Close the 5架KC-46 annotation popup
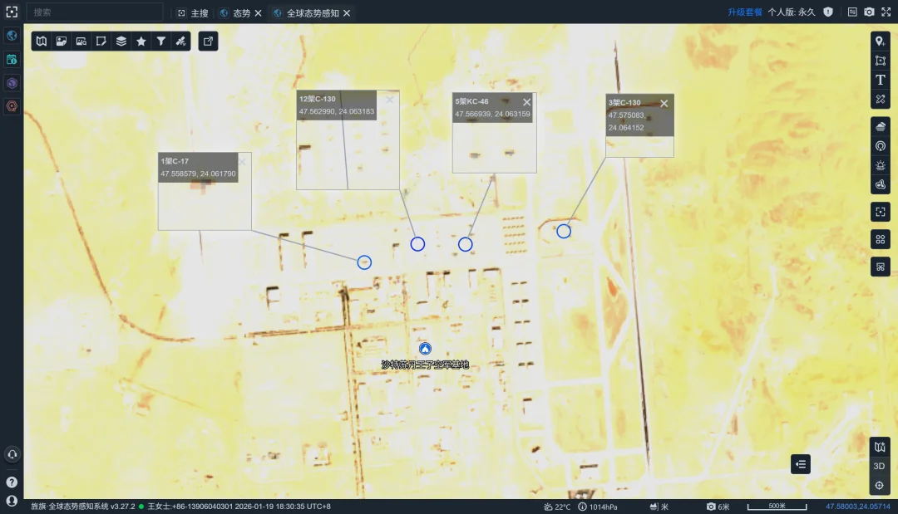 tap(526, 102)
